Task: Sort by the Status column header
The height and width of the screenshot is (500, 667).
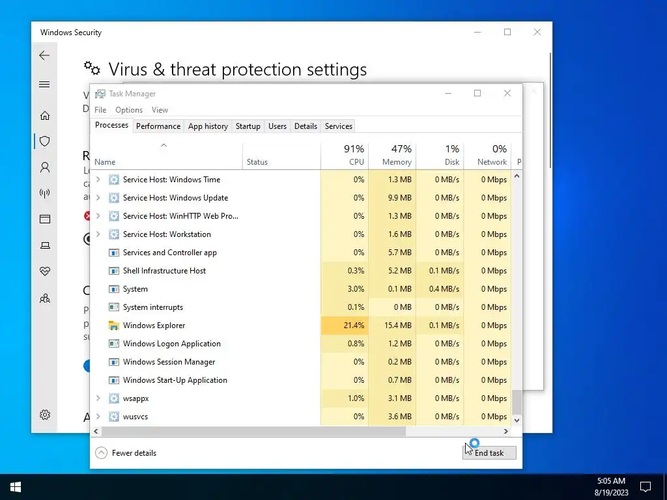Action: (281, 155)
